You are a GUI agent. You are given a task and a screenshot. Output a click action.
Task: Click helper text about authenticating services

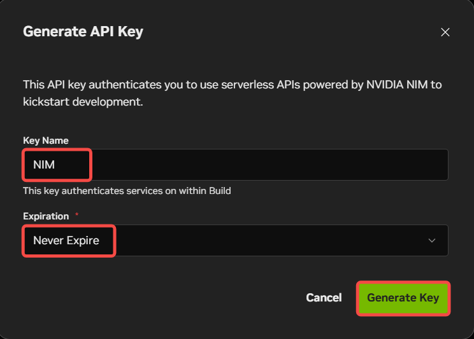127,190
